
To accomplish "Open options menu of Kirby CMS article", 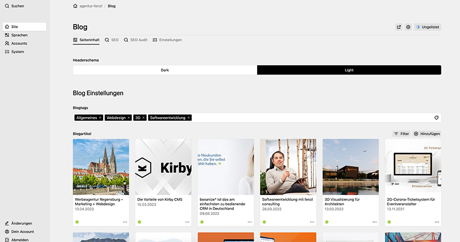I will (187, 222).
